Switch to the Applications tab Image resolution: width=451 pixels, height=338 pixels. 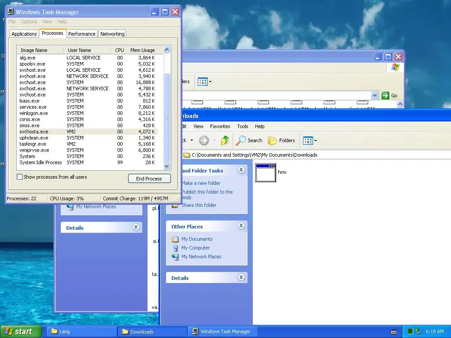pos(24,34)
